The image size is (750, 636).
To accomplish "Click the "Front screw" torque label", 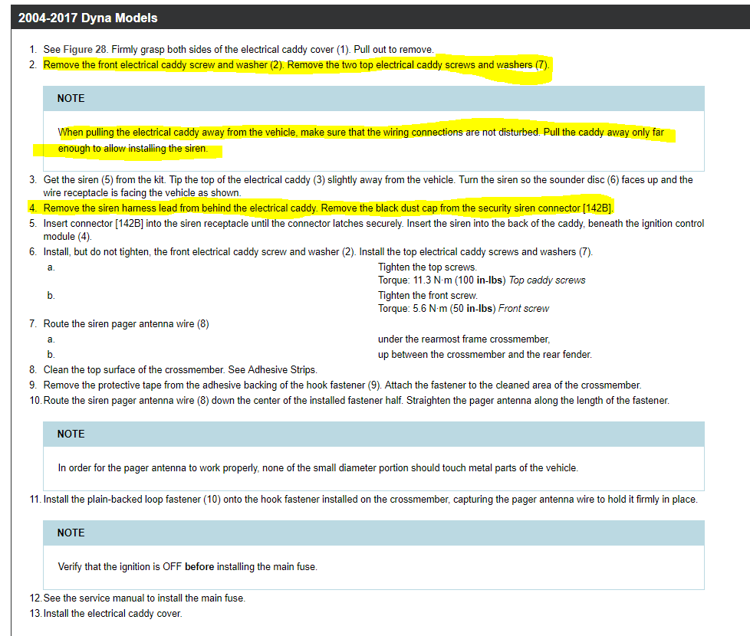I will tap(524, 309).
